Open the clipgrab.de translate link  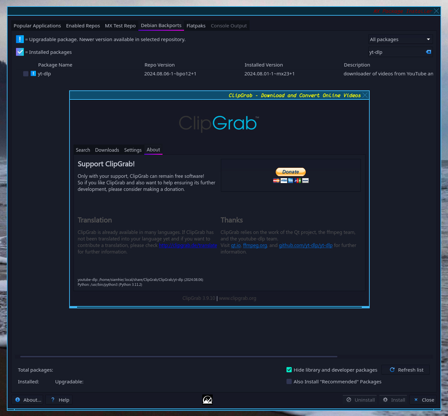[188, 245]
